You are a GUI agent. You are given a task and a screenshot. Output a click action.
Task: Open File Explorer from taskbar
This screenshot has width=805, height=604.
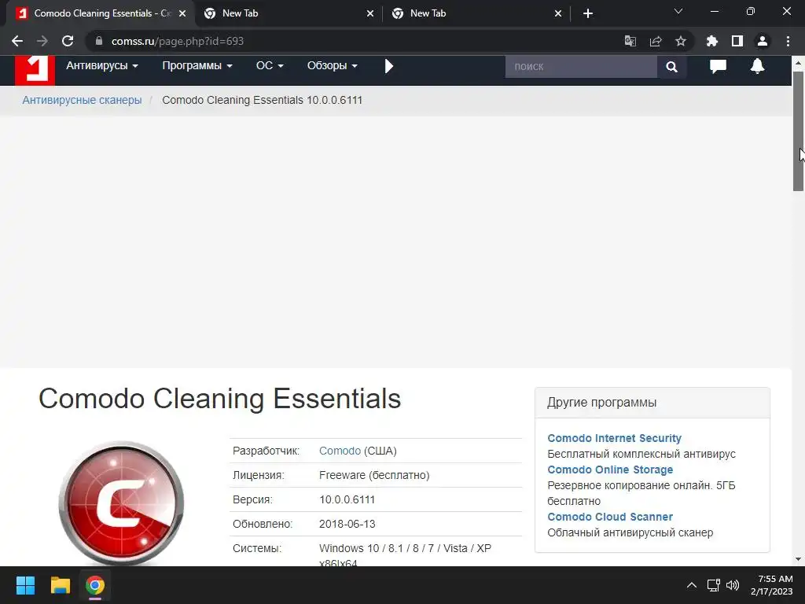60,585
